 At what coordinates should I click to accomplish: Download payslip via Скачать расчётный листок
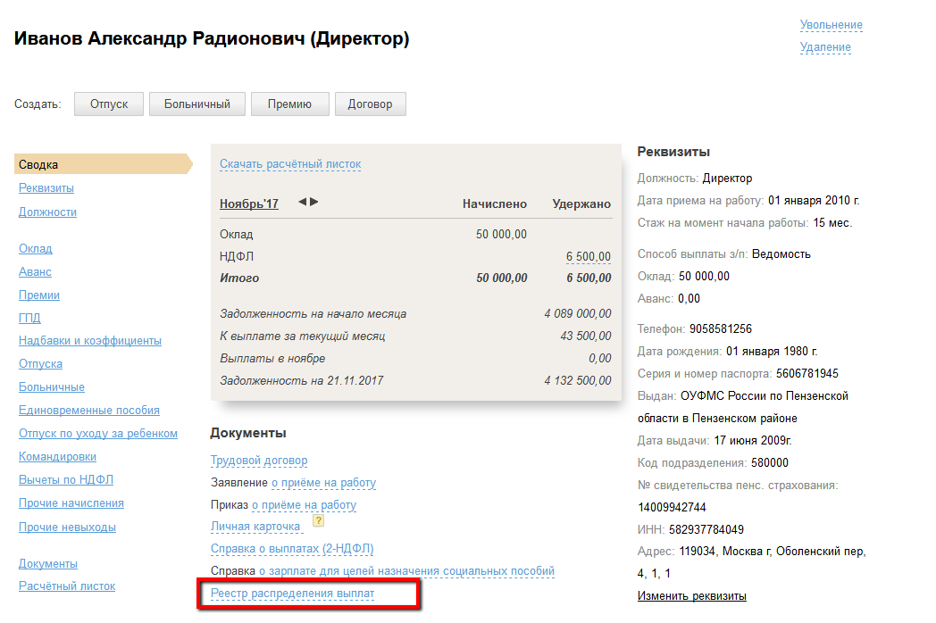click(290, 164)
